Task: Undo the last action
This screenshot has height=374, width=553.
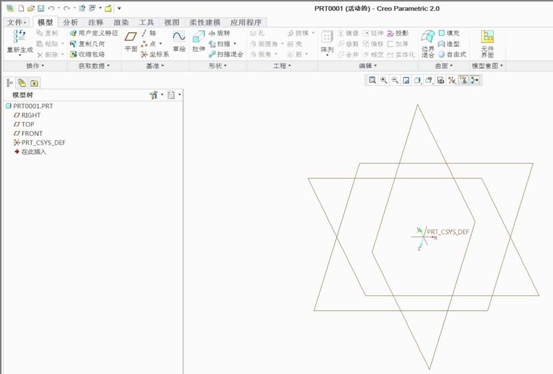Action: [51, 8]
